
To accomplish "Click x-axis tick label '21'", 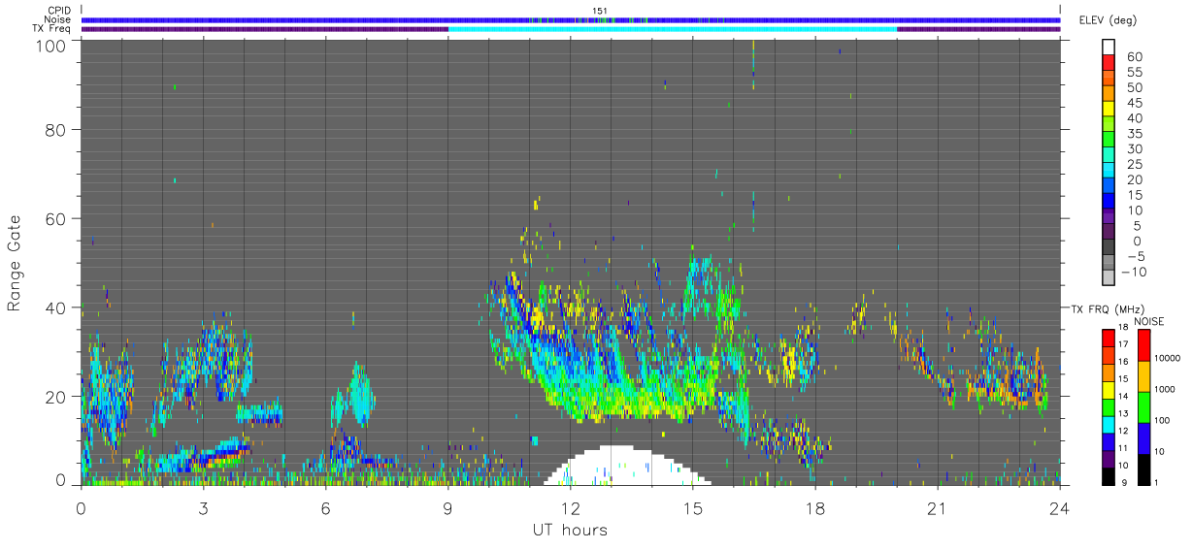I will pos(937,508).
